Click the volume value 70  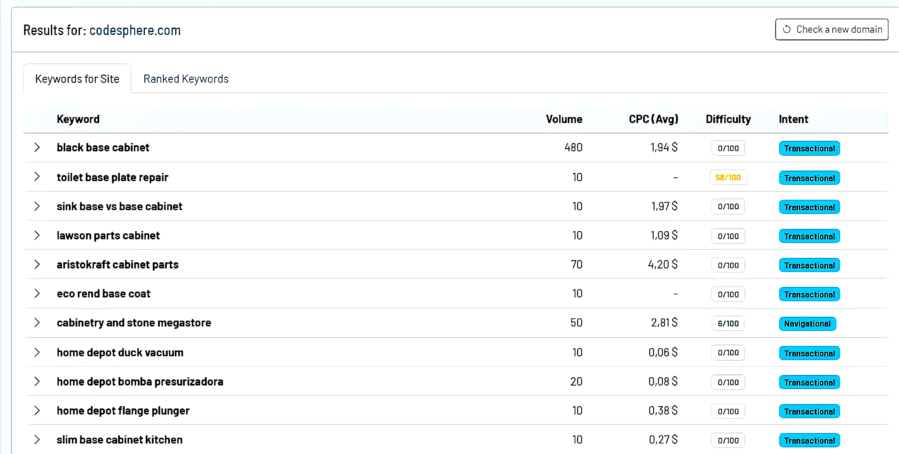(576, 265)
